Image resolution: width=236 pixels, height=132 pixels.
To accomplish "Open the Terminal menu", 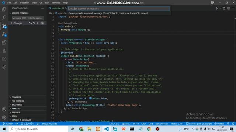I will (56, 3).
